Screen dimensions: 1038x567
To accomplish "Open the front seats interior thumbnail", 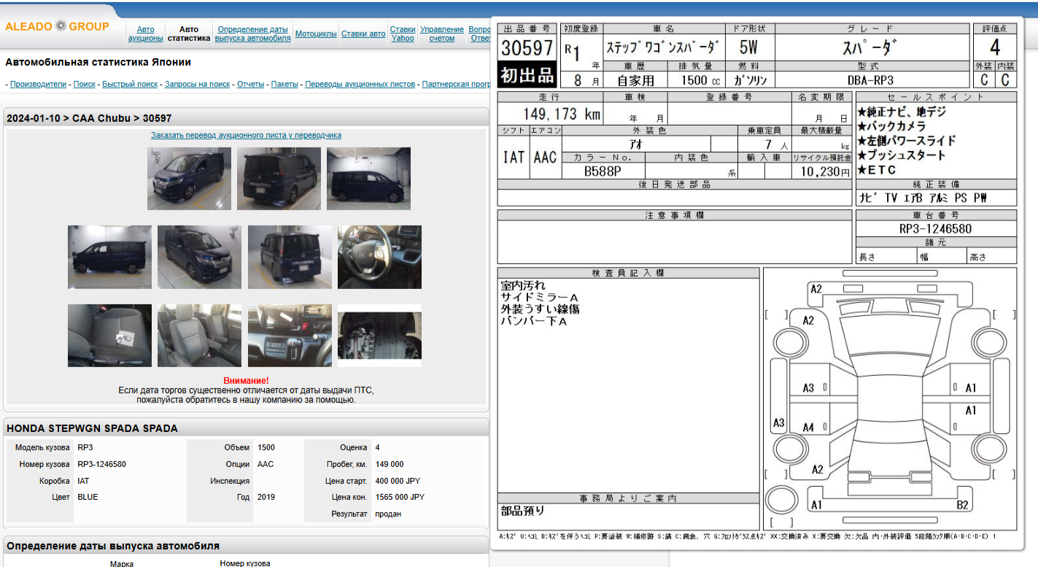I will tap(199, 335).
